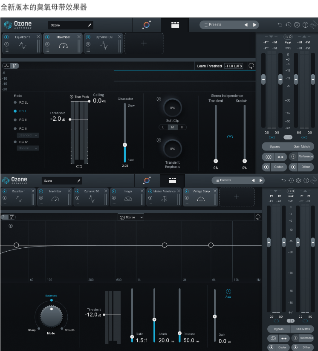Screen dimensions: 318x351
Task: Remove the Equalizer 1 module in upper window
Action: (38, 37)
